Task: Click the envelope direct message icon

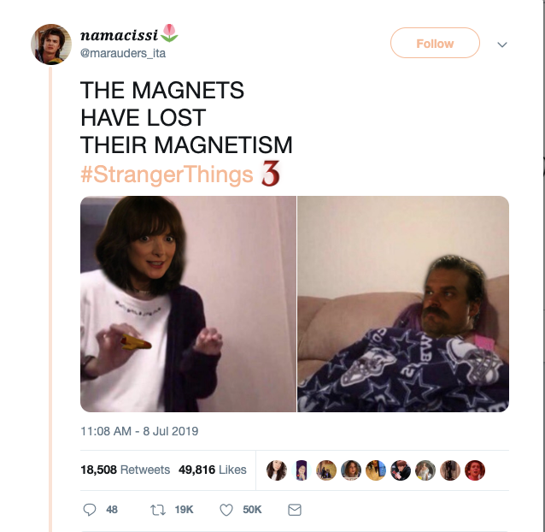Action: coord(295,510)
